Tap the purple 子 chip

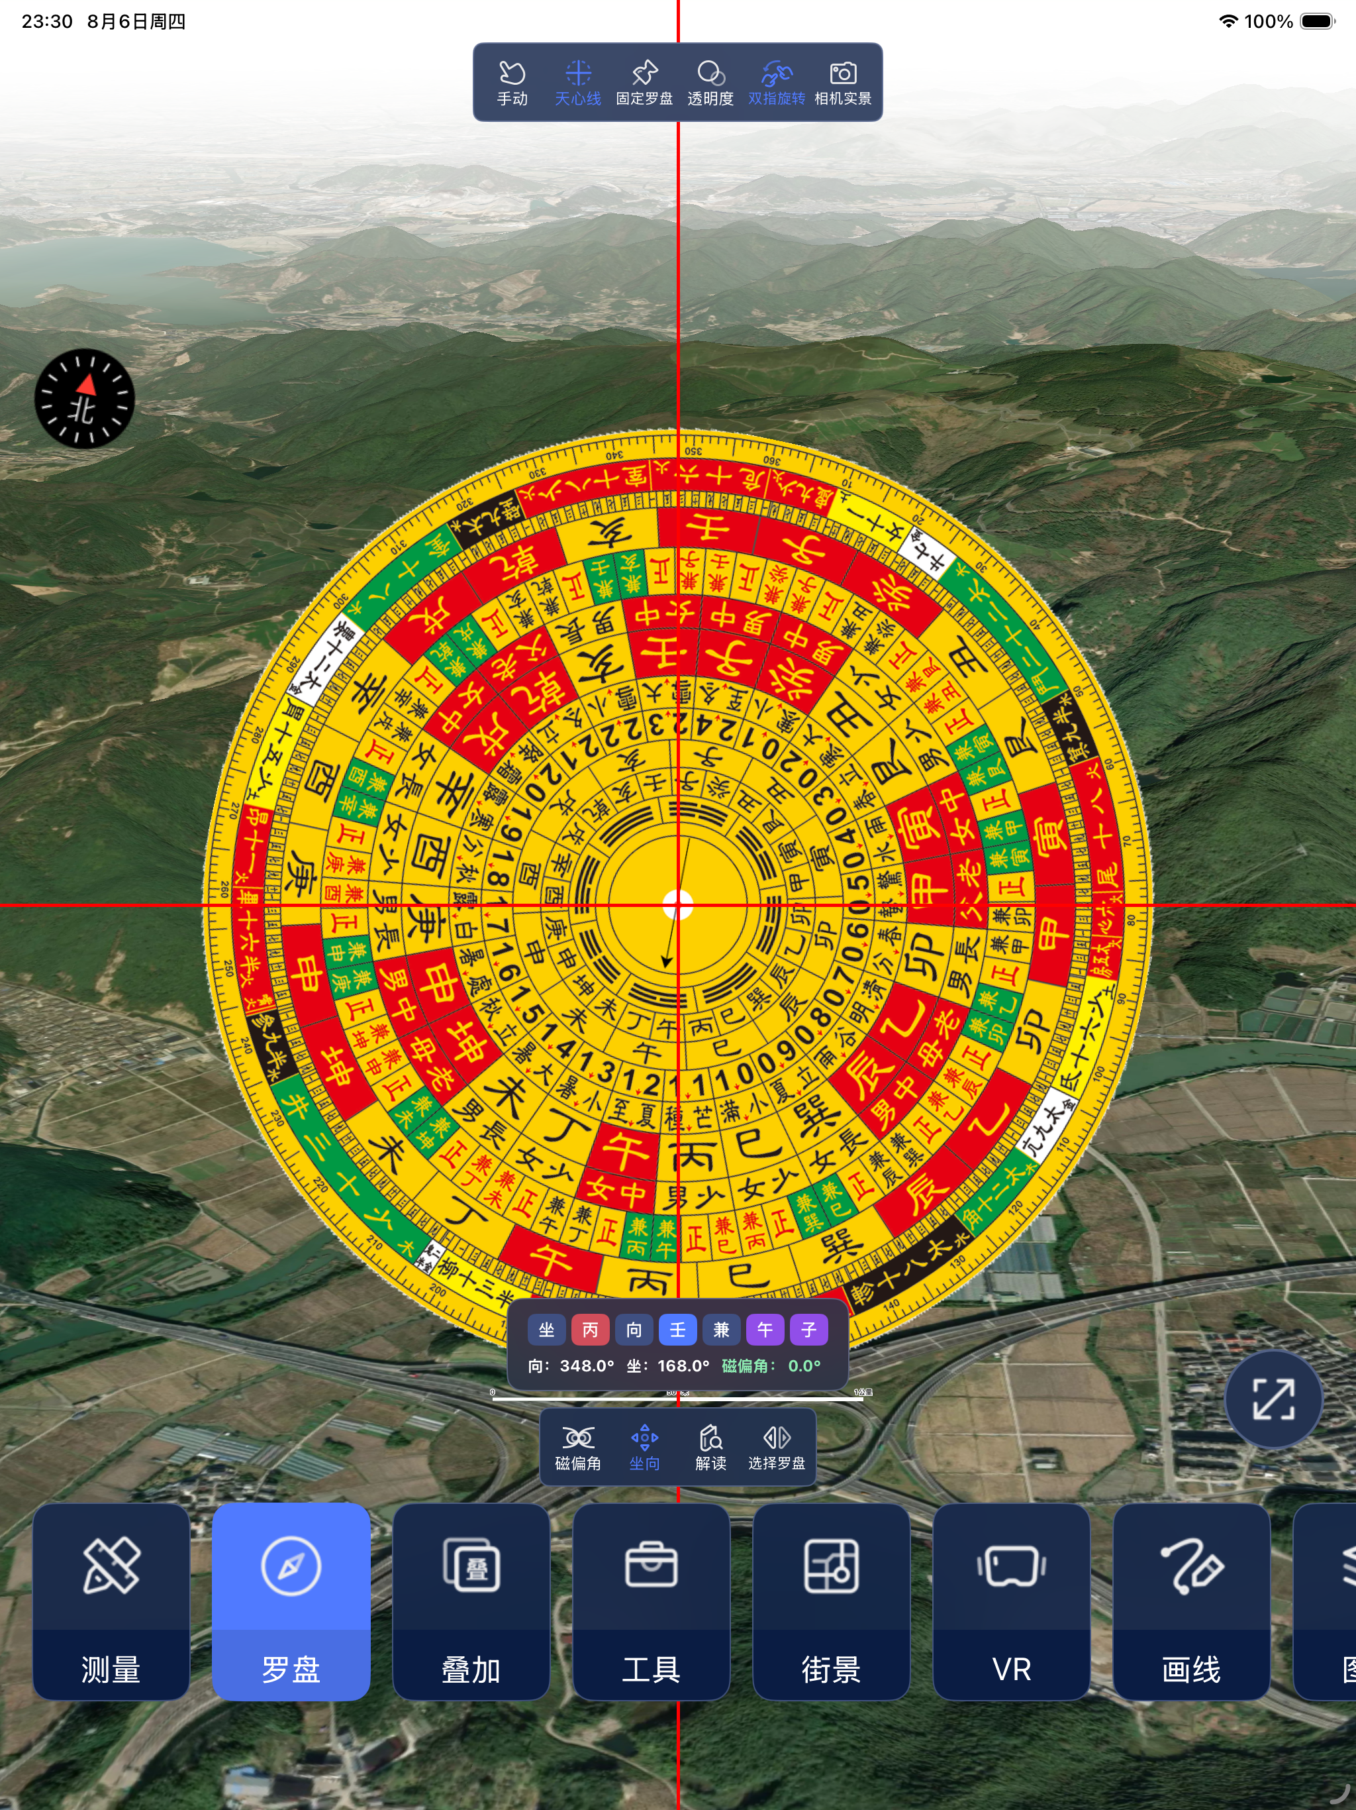[809, 1330]
